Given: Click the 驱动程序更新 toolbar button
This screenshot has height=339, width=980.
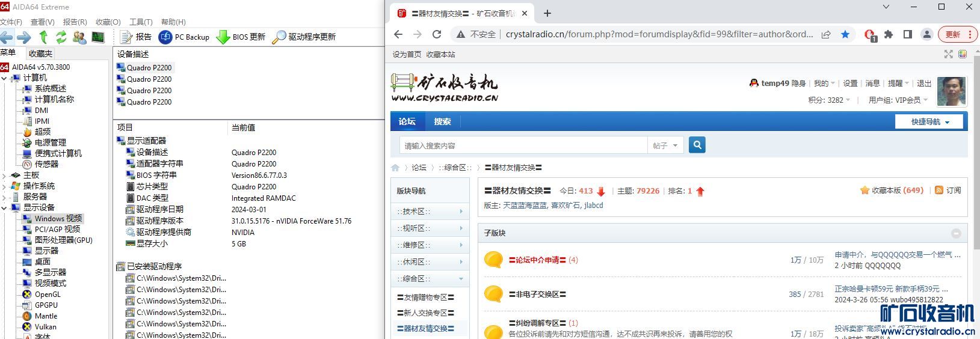Looking at the screenshot, I should click(x=304, y=37).
